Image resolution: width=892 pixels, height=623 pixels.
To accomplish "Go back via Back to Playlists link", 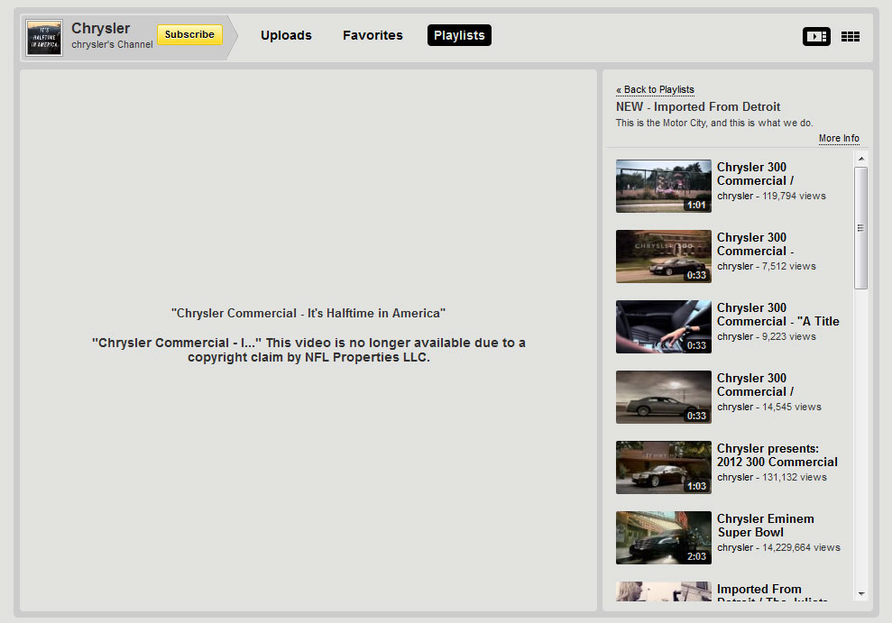I will [656, 90].
